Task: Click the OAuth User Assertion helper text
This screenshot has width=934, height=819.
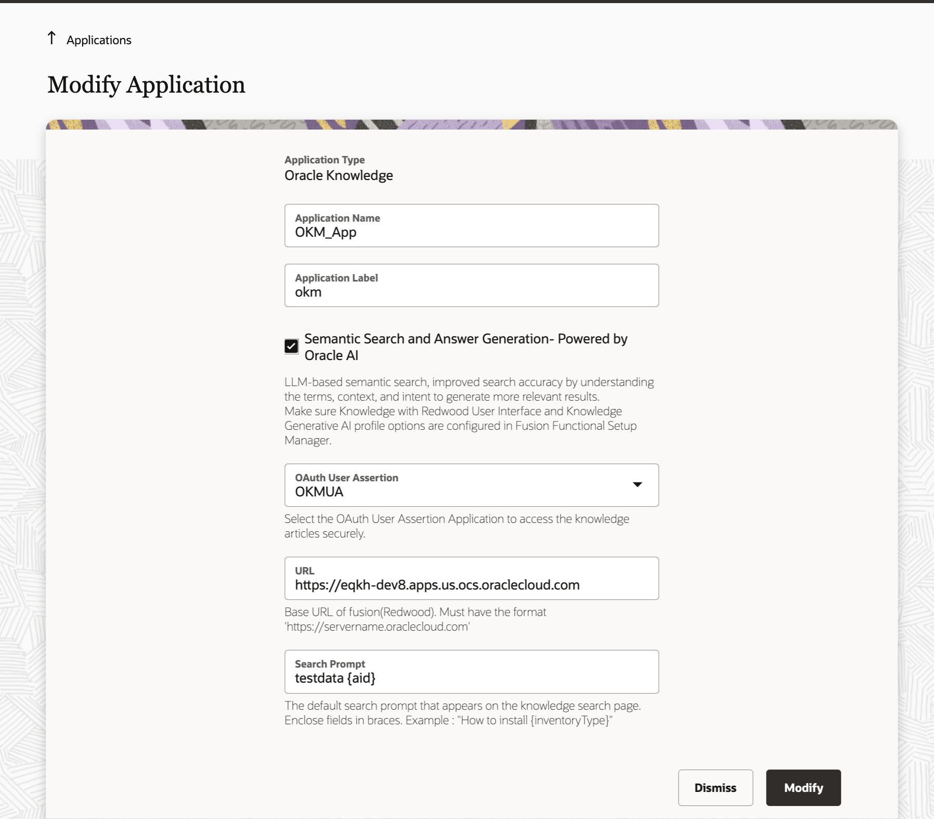Action: point(457,526)
